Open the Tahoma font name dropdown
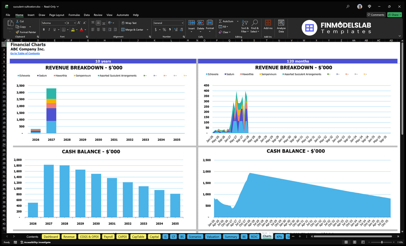The height and width of the screenshot is (246, 406). point(65,23)
